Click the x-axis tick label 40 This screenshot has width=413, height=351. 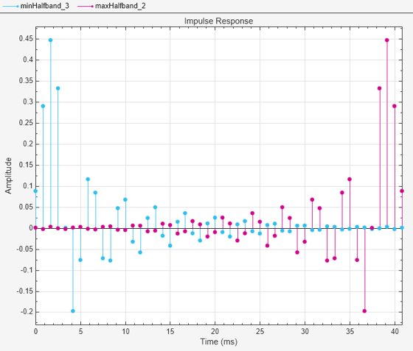point(395,331)
